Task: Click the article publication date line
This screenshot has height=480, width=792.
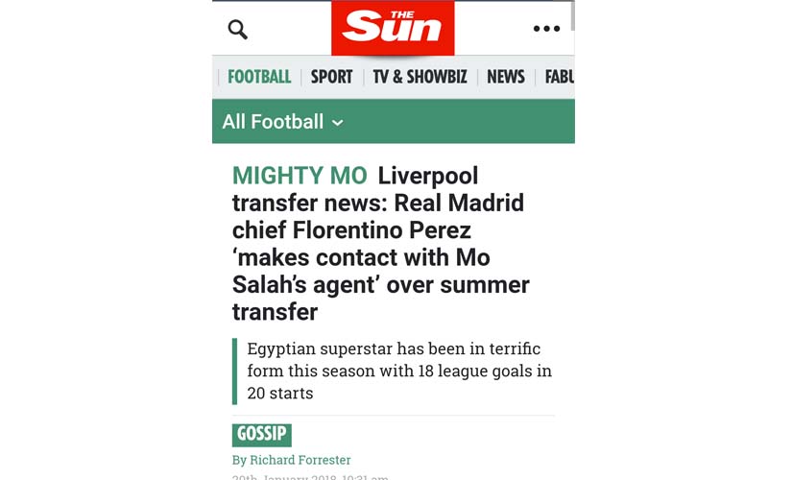Action: (310, 477)
